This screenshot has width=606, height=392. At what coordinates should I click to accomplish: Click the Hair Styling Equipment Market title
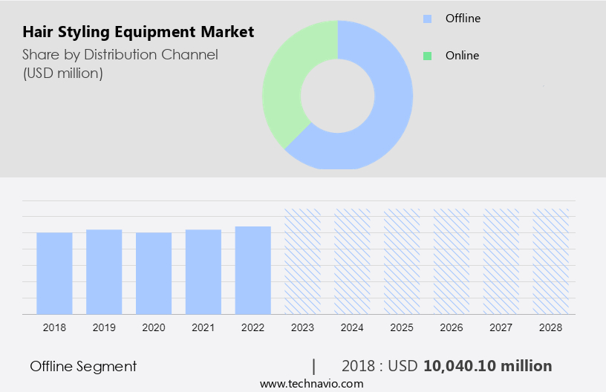point(138,32)
